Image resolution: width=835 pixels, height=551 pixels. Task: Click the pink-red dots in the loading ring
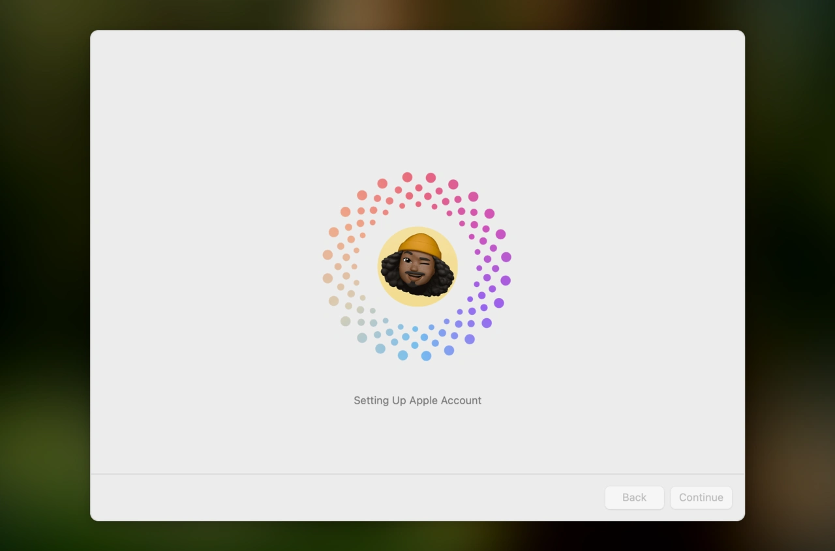(418, 187)
